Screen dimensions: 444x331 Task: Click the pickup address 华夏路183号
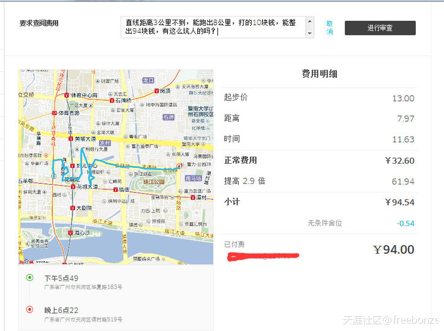pos(83,287)
